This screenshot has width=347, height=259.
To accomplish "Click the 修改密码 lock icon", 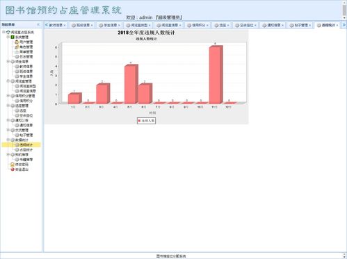I will click(13, 165).
